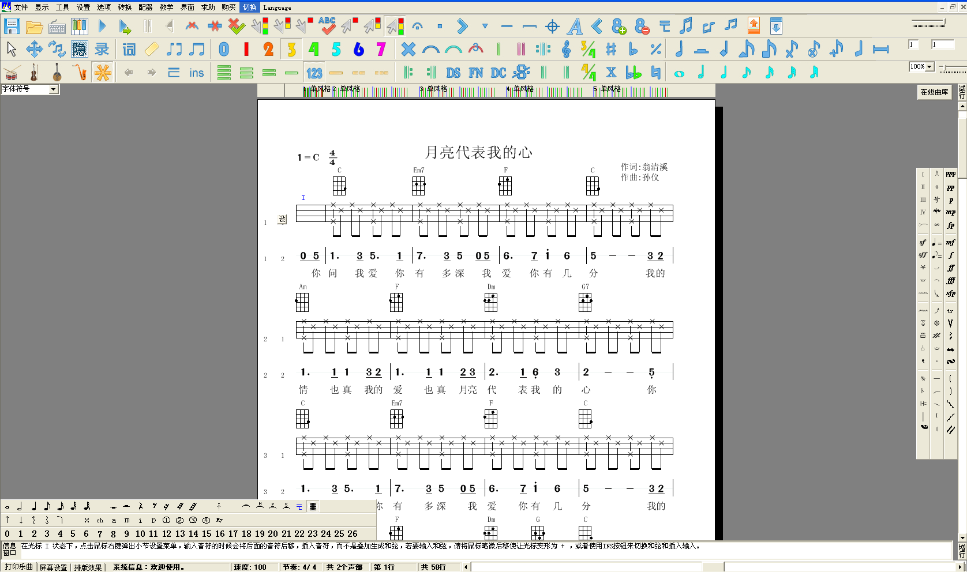Viewport: 967px width, 572px height.
Task: Toggle the 隐 hide button
Action: [x=80, y=50]
